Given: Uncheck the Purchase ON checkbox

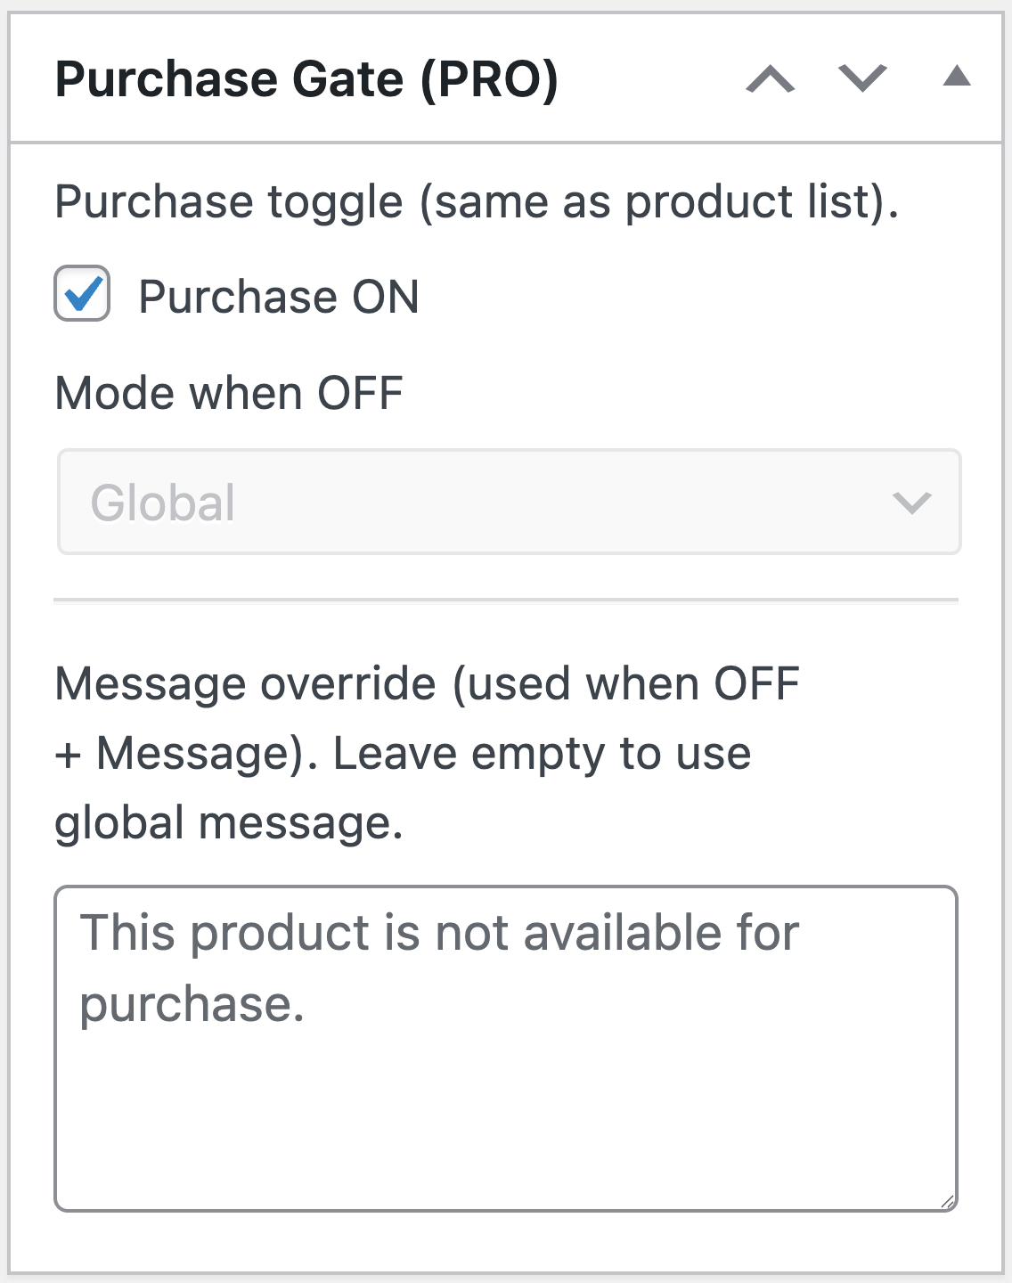Looking at the screenshot, I should pos(82,294).
